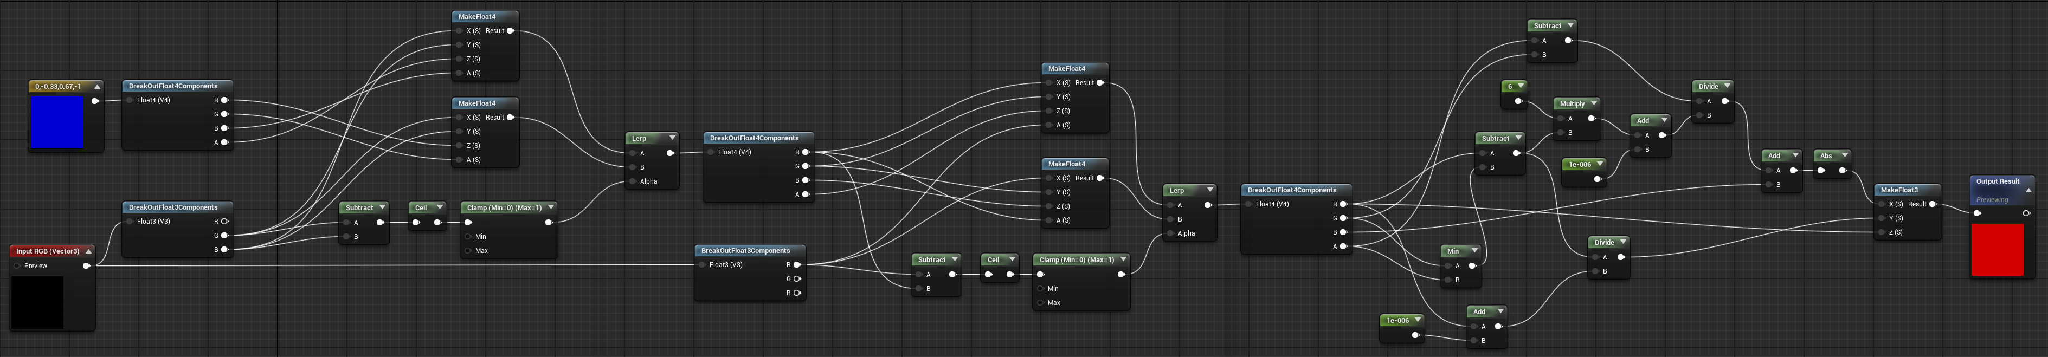Select the MakeFloat3 node by its title
Screen dimensions: 2048x357
coord(1899,190)
